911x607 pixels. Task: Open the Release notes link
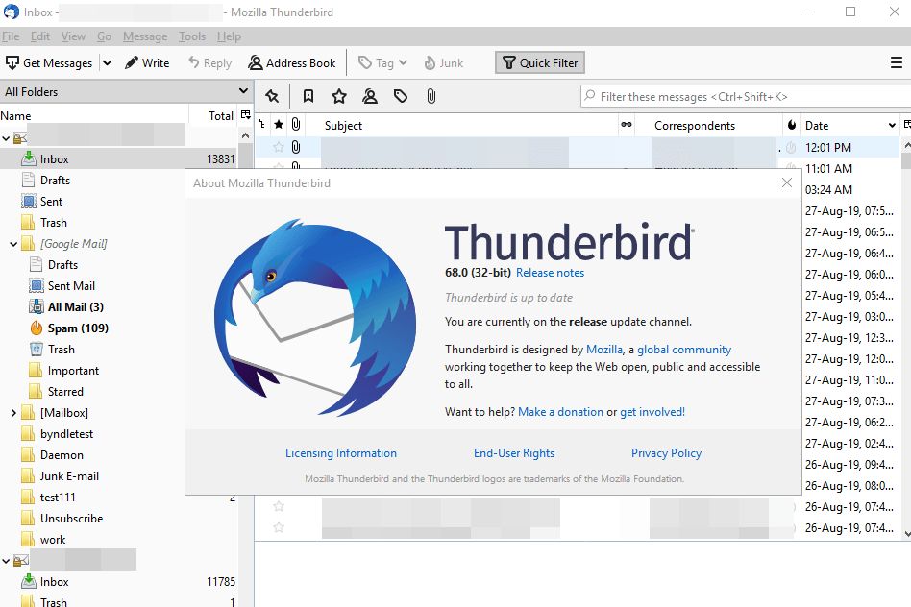click(550, 273)
